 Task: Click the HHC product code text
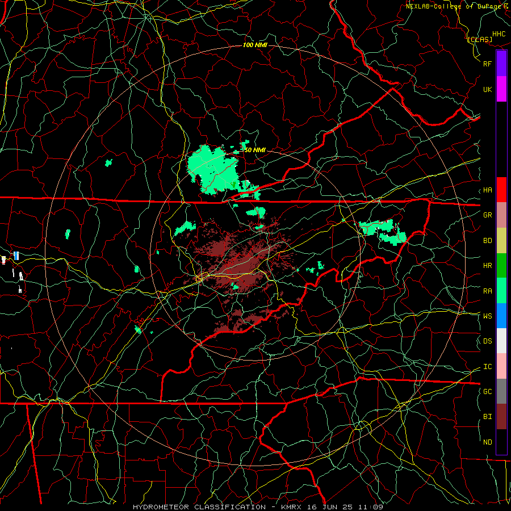click(499, 34)
